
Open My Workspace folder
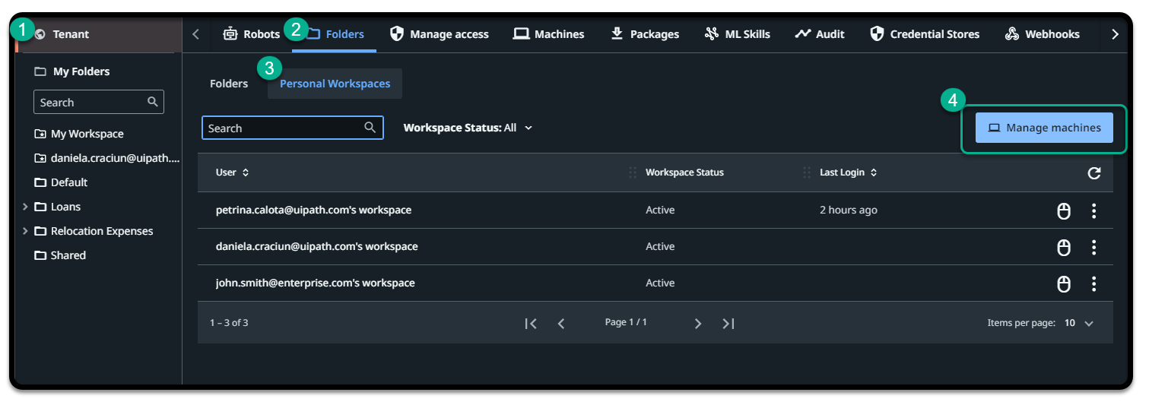click(79, 134)
